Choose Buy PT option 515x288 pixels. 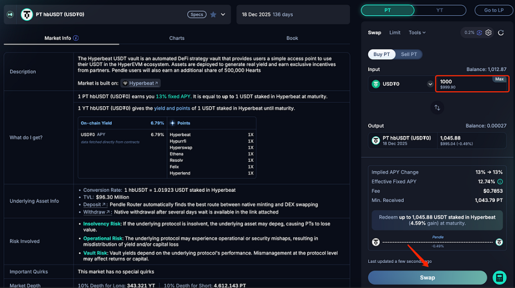pyautogui.click(x=382, y=54)
